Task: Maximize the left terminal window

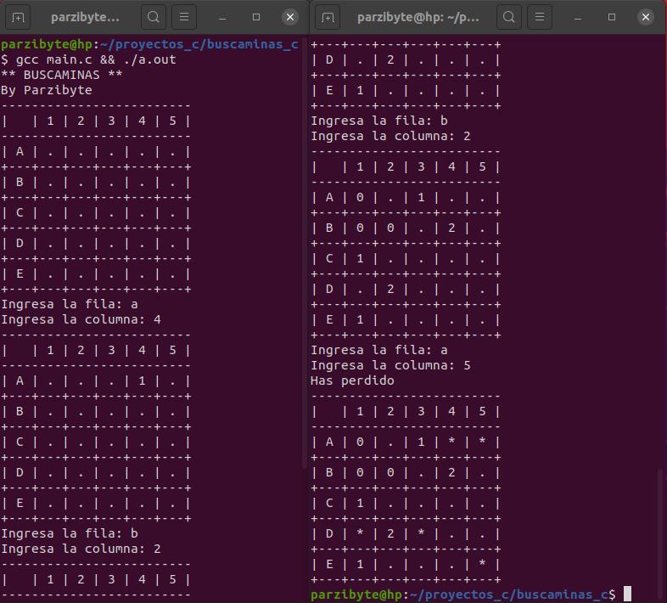Action: pos(256,17)
